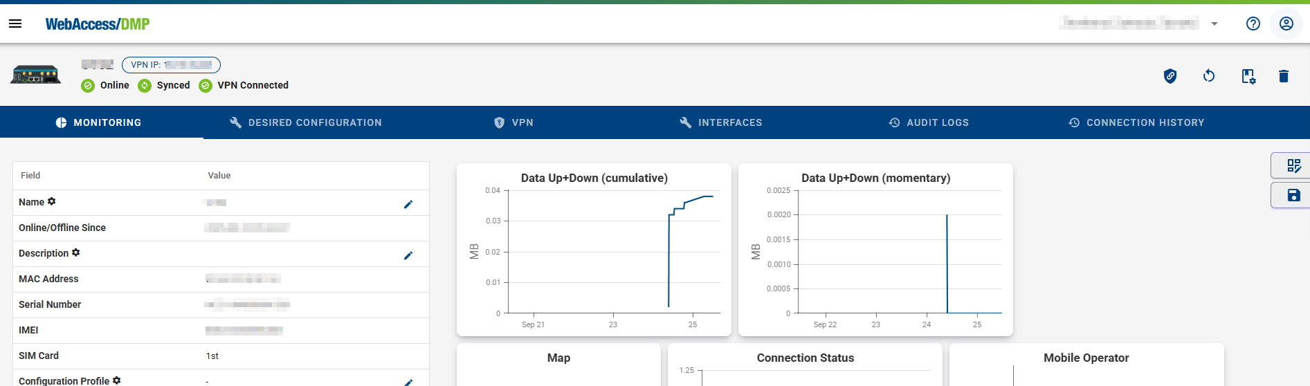View the Audit Logs tab
This screenshot has height=386, width=1310.
click(x=929, y=122)
